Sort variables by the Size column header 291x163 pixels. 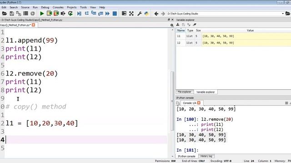(x=198, y=30)
